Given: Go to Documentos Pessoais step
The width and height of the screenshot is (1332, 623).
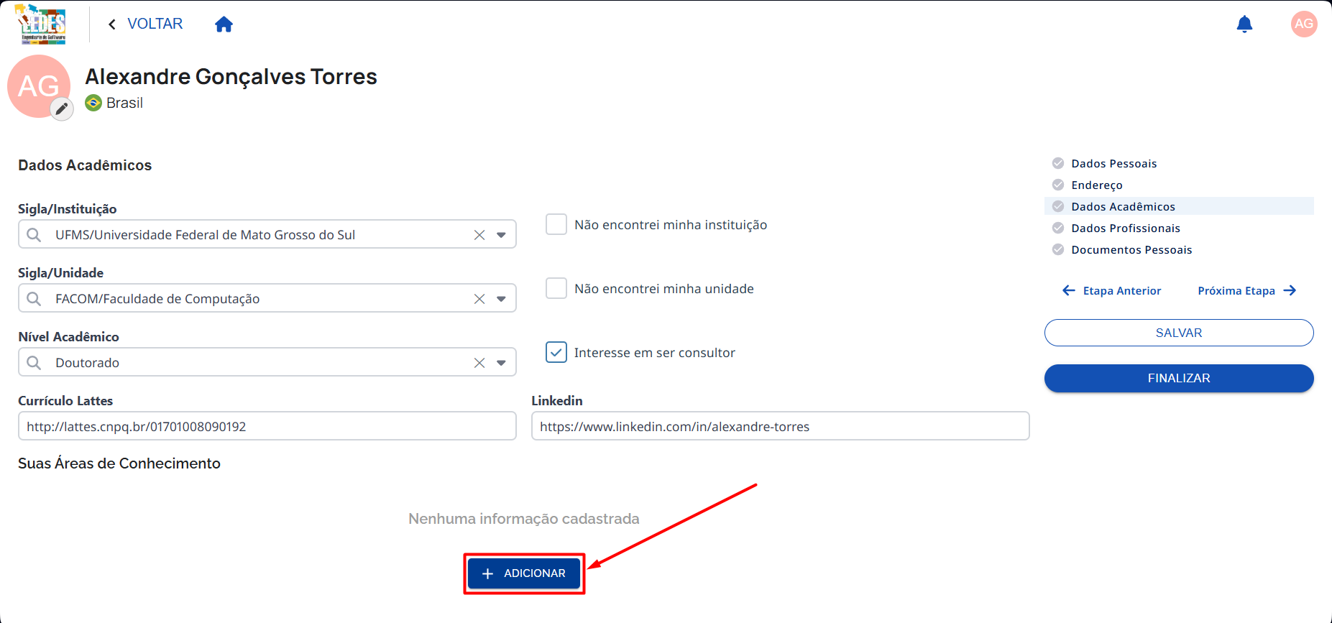Looking at the screenshot, I should pos(1131,250).
